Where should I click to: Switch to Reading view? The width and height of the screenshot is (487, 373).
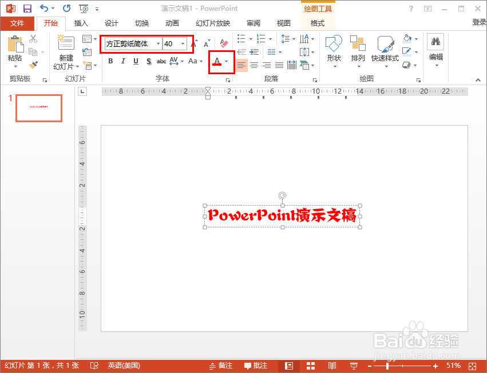(x=332, y=366)
